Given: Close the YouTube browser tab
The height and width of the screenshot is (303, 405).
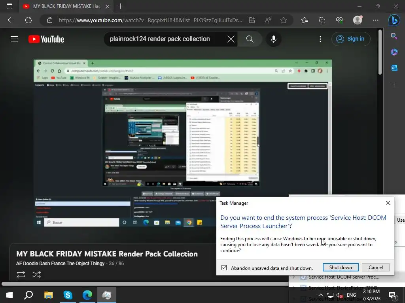Looking at the screenshot, I should 107,6.
